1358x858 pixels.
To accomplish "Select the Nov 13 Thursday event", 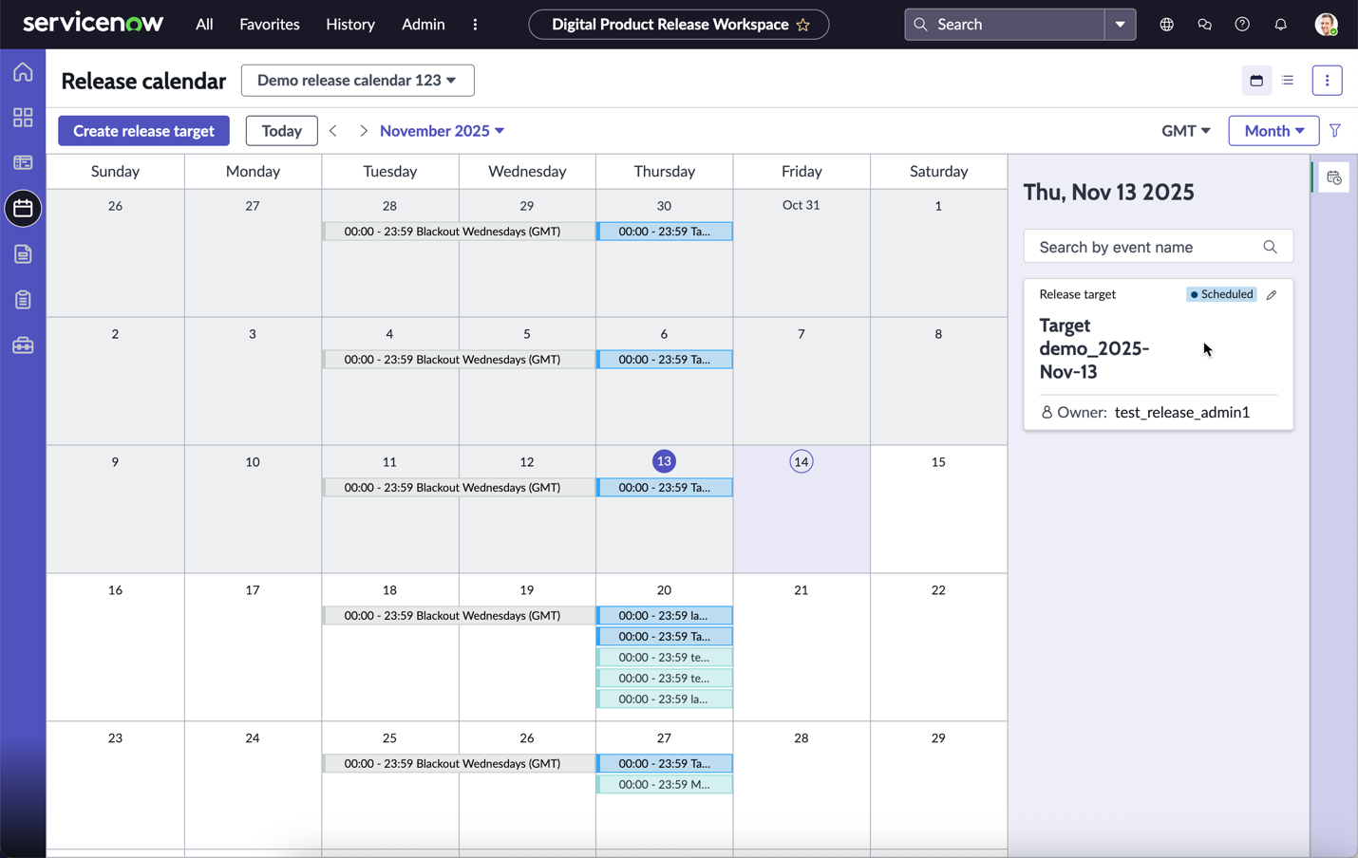I will (x=665, y=488).
